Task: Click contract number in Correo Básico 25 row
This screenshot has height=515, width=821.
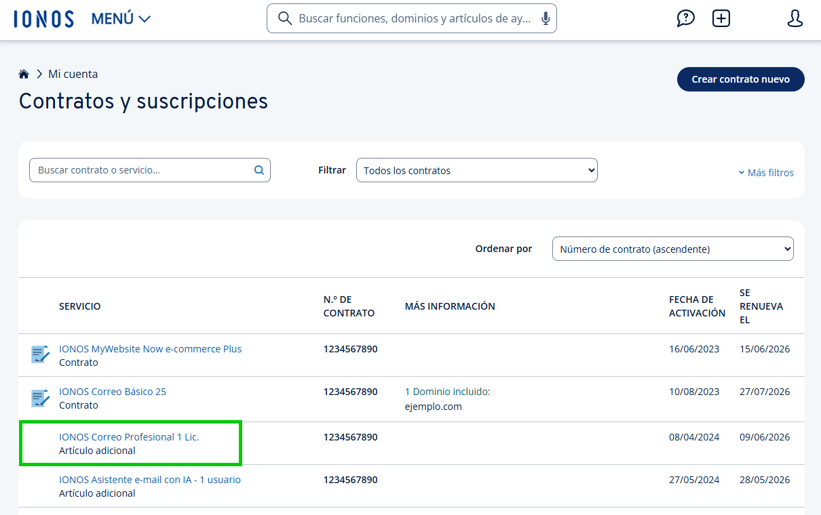Action: pos(351,392)
